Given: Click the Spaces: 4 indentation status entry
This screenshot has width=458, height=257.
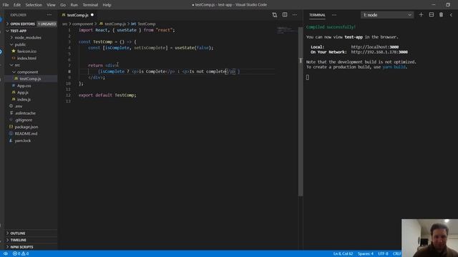Looking at the screenshot, I should [366, 254].
